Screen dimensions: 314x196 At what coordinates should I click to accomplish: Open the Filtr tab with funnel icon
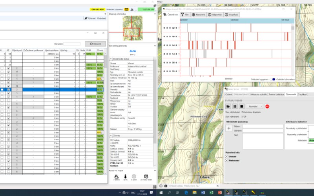[x=185, y=15]
